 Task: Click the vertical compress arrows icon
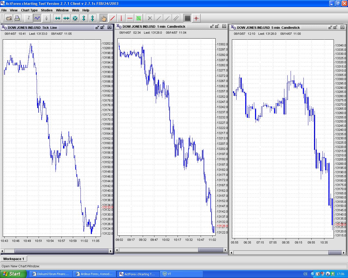[x=92, y=18]
